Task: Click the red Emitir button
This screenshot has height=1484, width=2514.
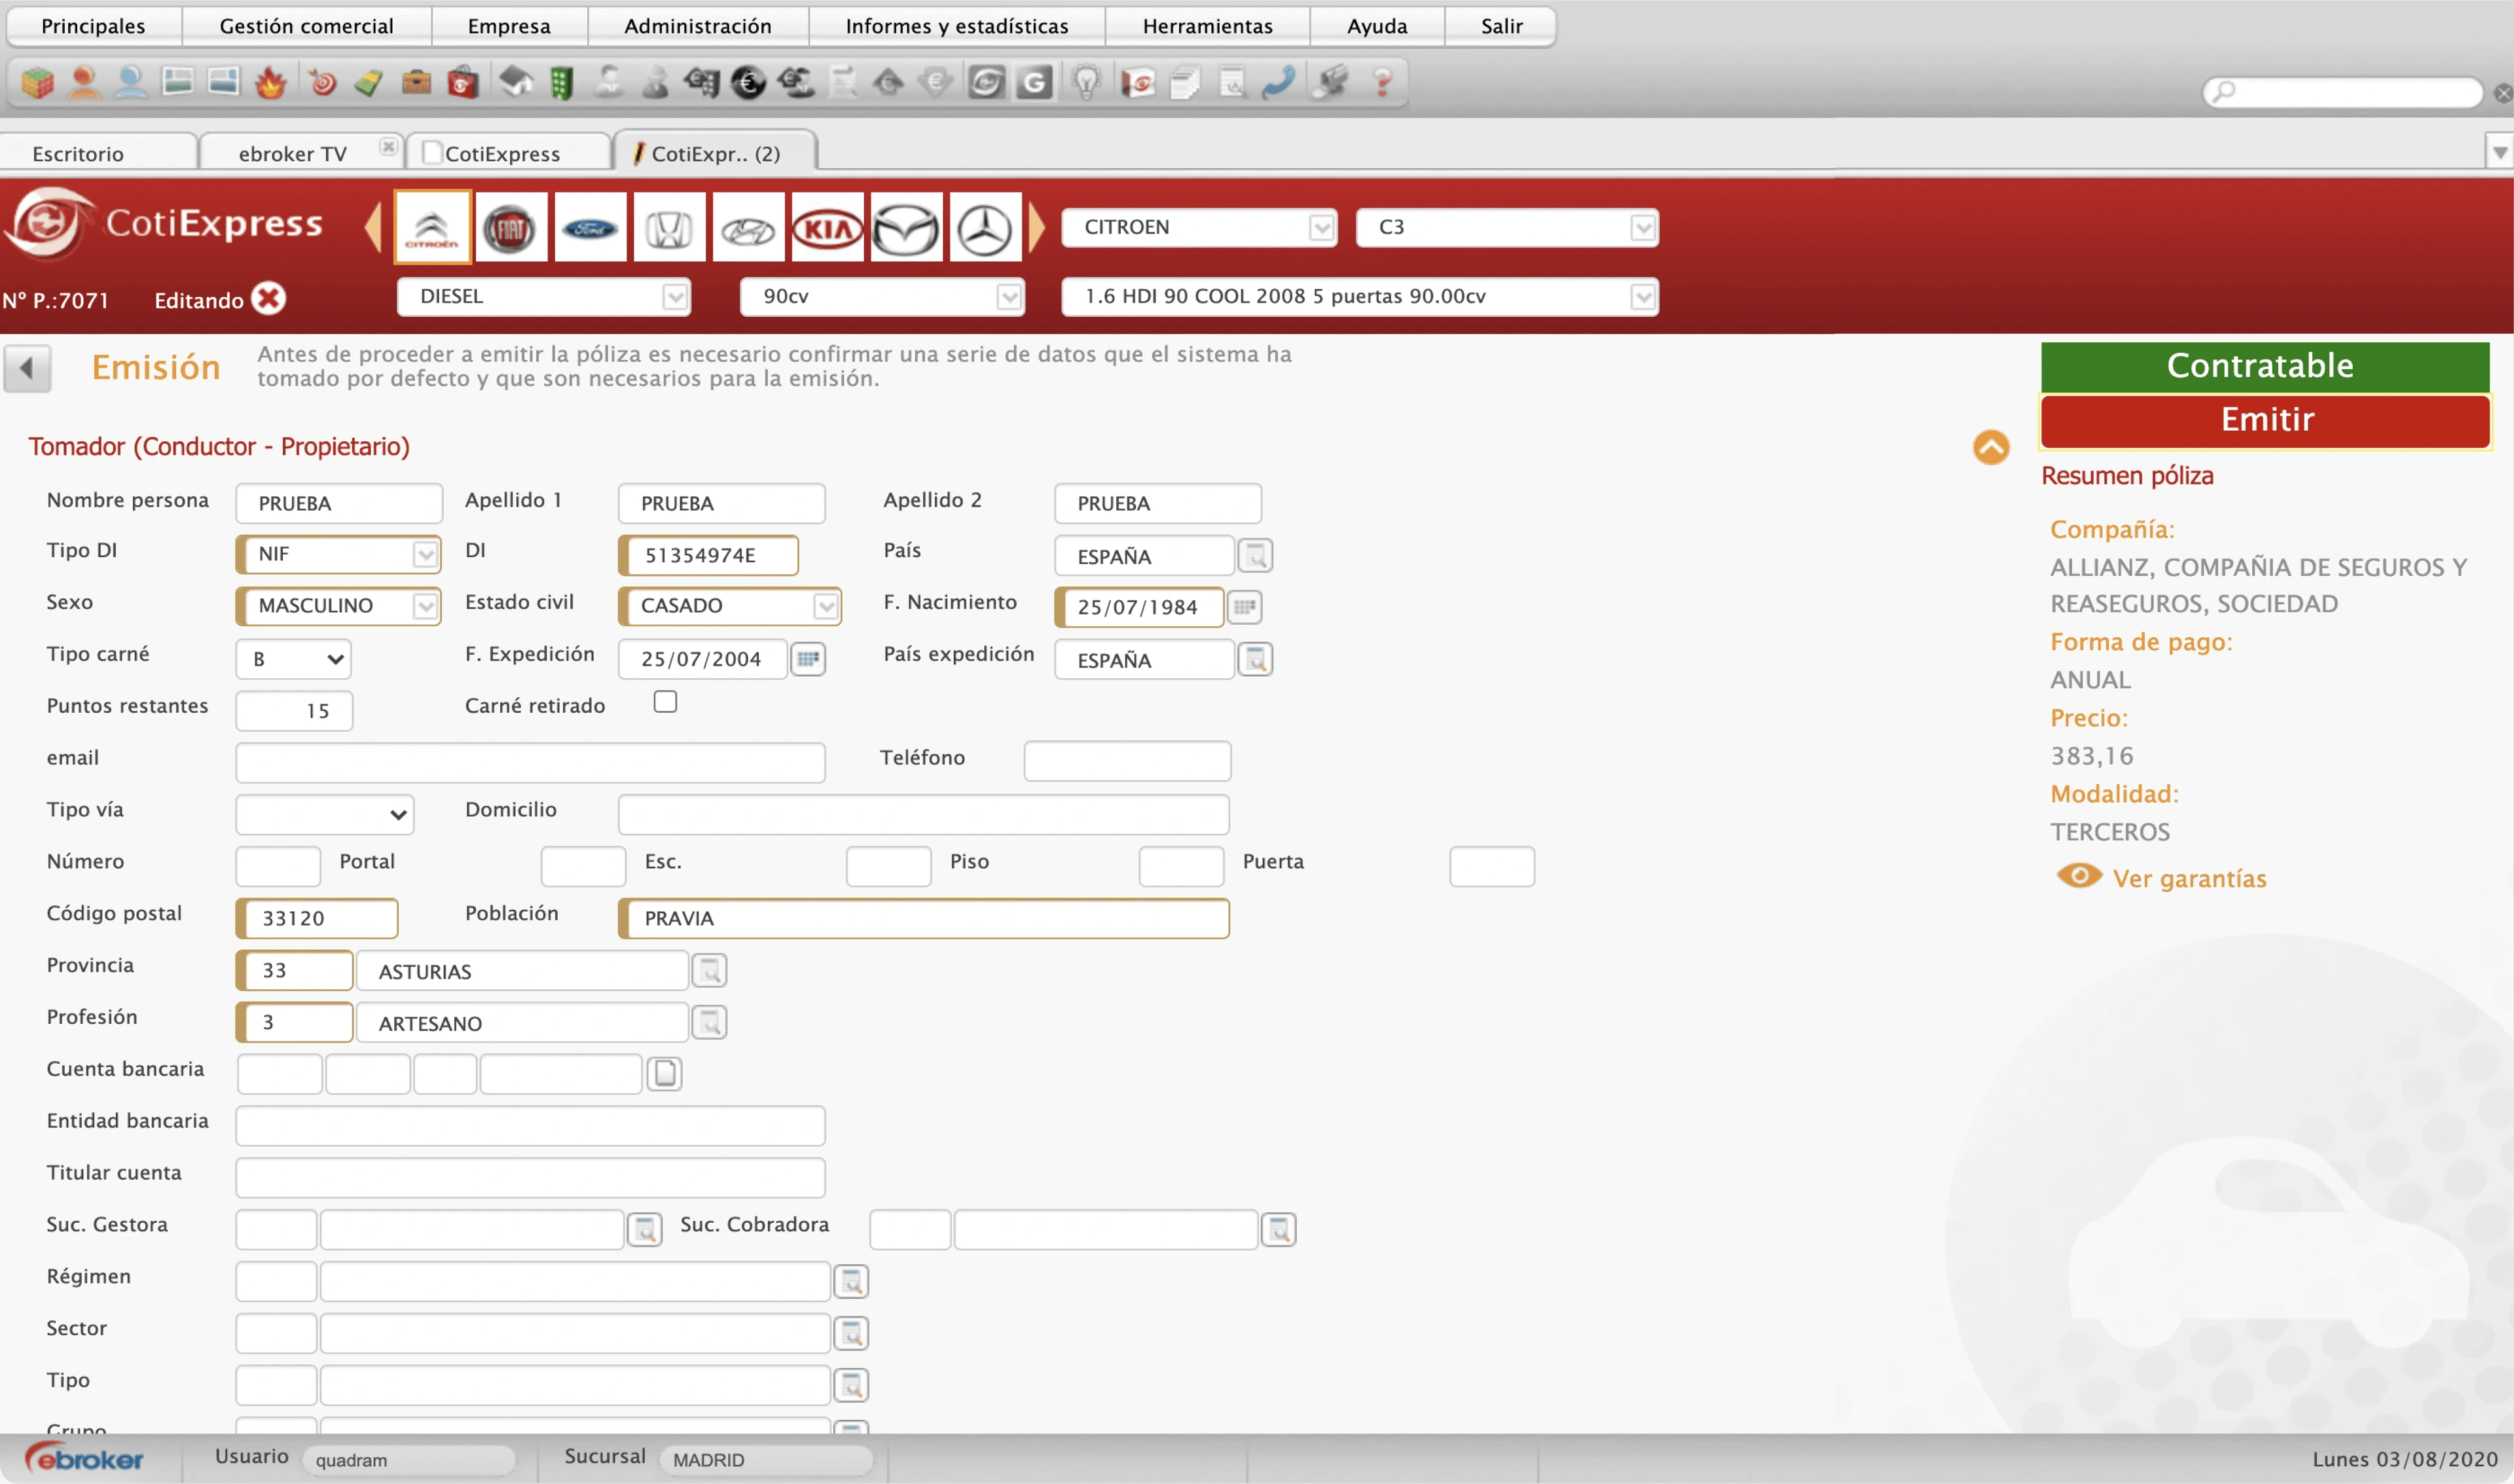Action: coord(2265,420)
